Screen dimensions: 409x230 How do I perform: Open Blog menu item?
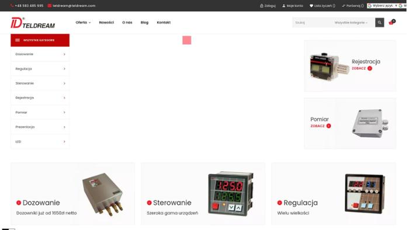pyautogui.click(x=144, y=22)
